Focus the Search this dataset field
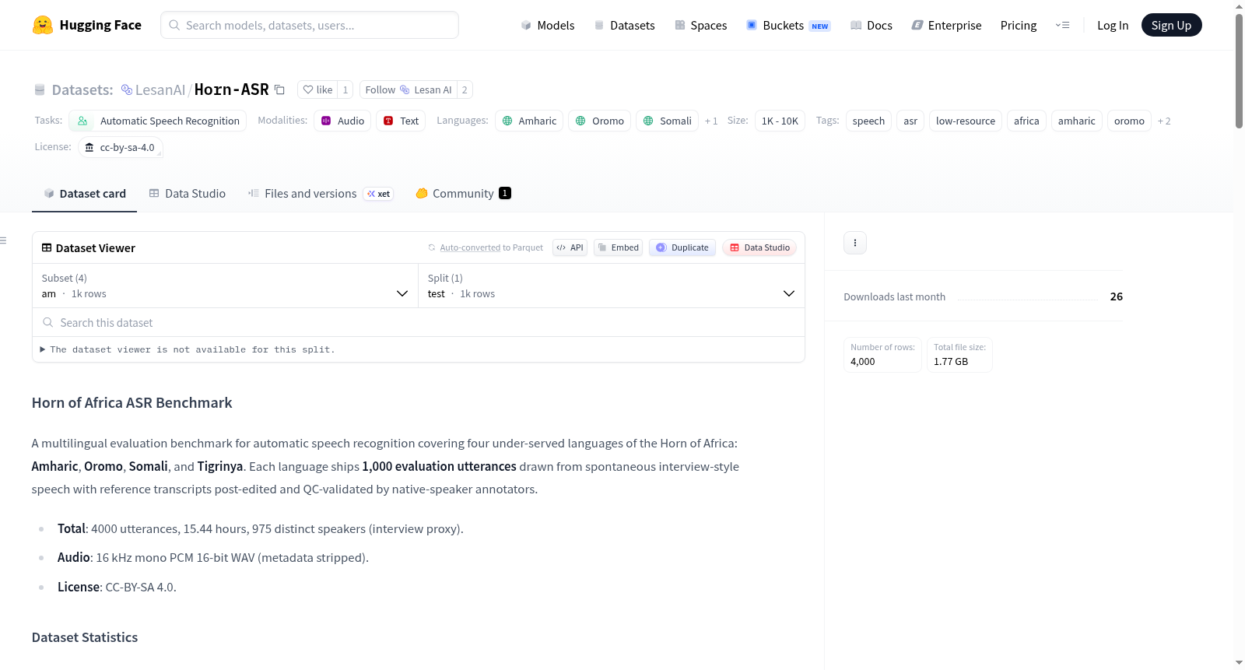This screenshot has height=670, width=1245. click(x=419, y=322)
